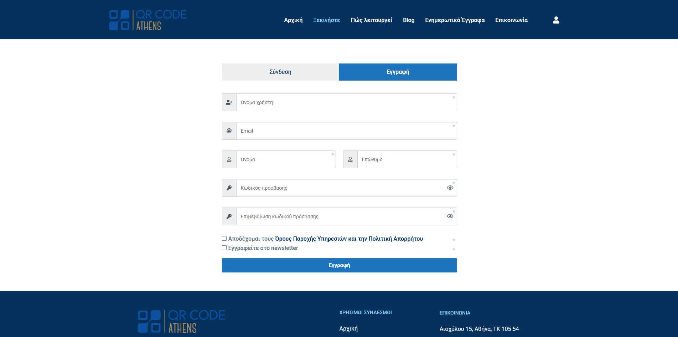Image resolution: width=678 pixels, height=337 pixels.
Task: Switch to the Σύνδεση tab
Action: tap(280, 72)
